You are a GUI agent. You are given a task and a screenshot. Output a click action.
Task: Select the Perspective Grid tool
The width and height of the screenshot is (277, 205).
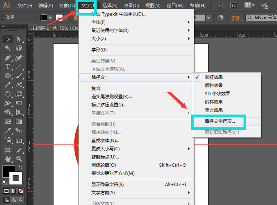(x=19, y=112)
